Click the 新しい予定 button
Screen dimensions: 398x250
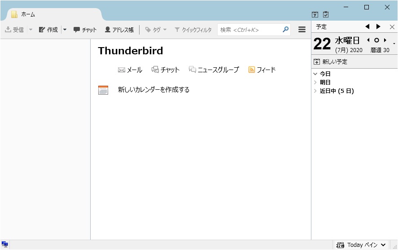coord(330,61)
